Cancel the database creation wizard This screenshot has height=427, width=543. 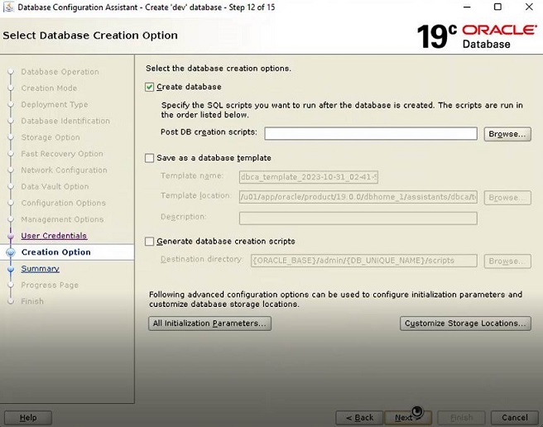coord(515,418)
